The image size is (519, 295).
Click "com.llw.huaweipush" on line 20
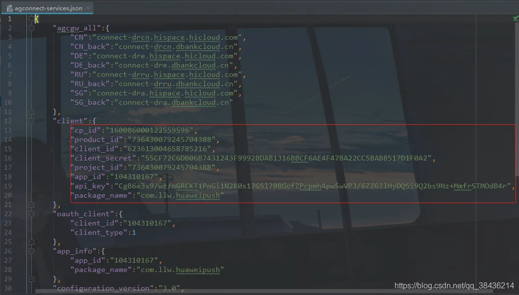(x=180, y=195)
